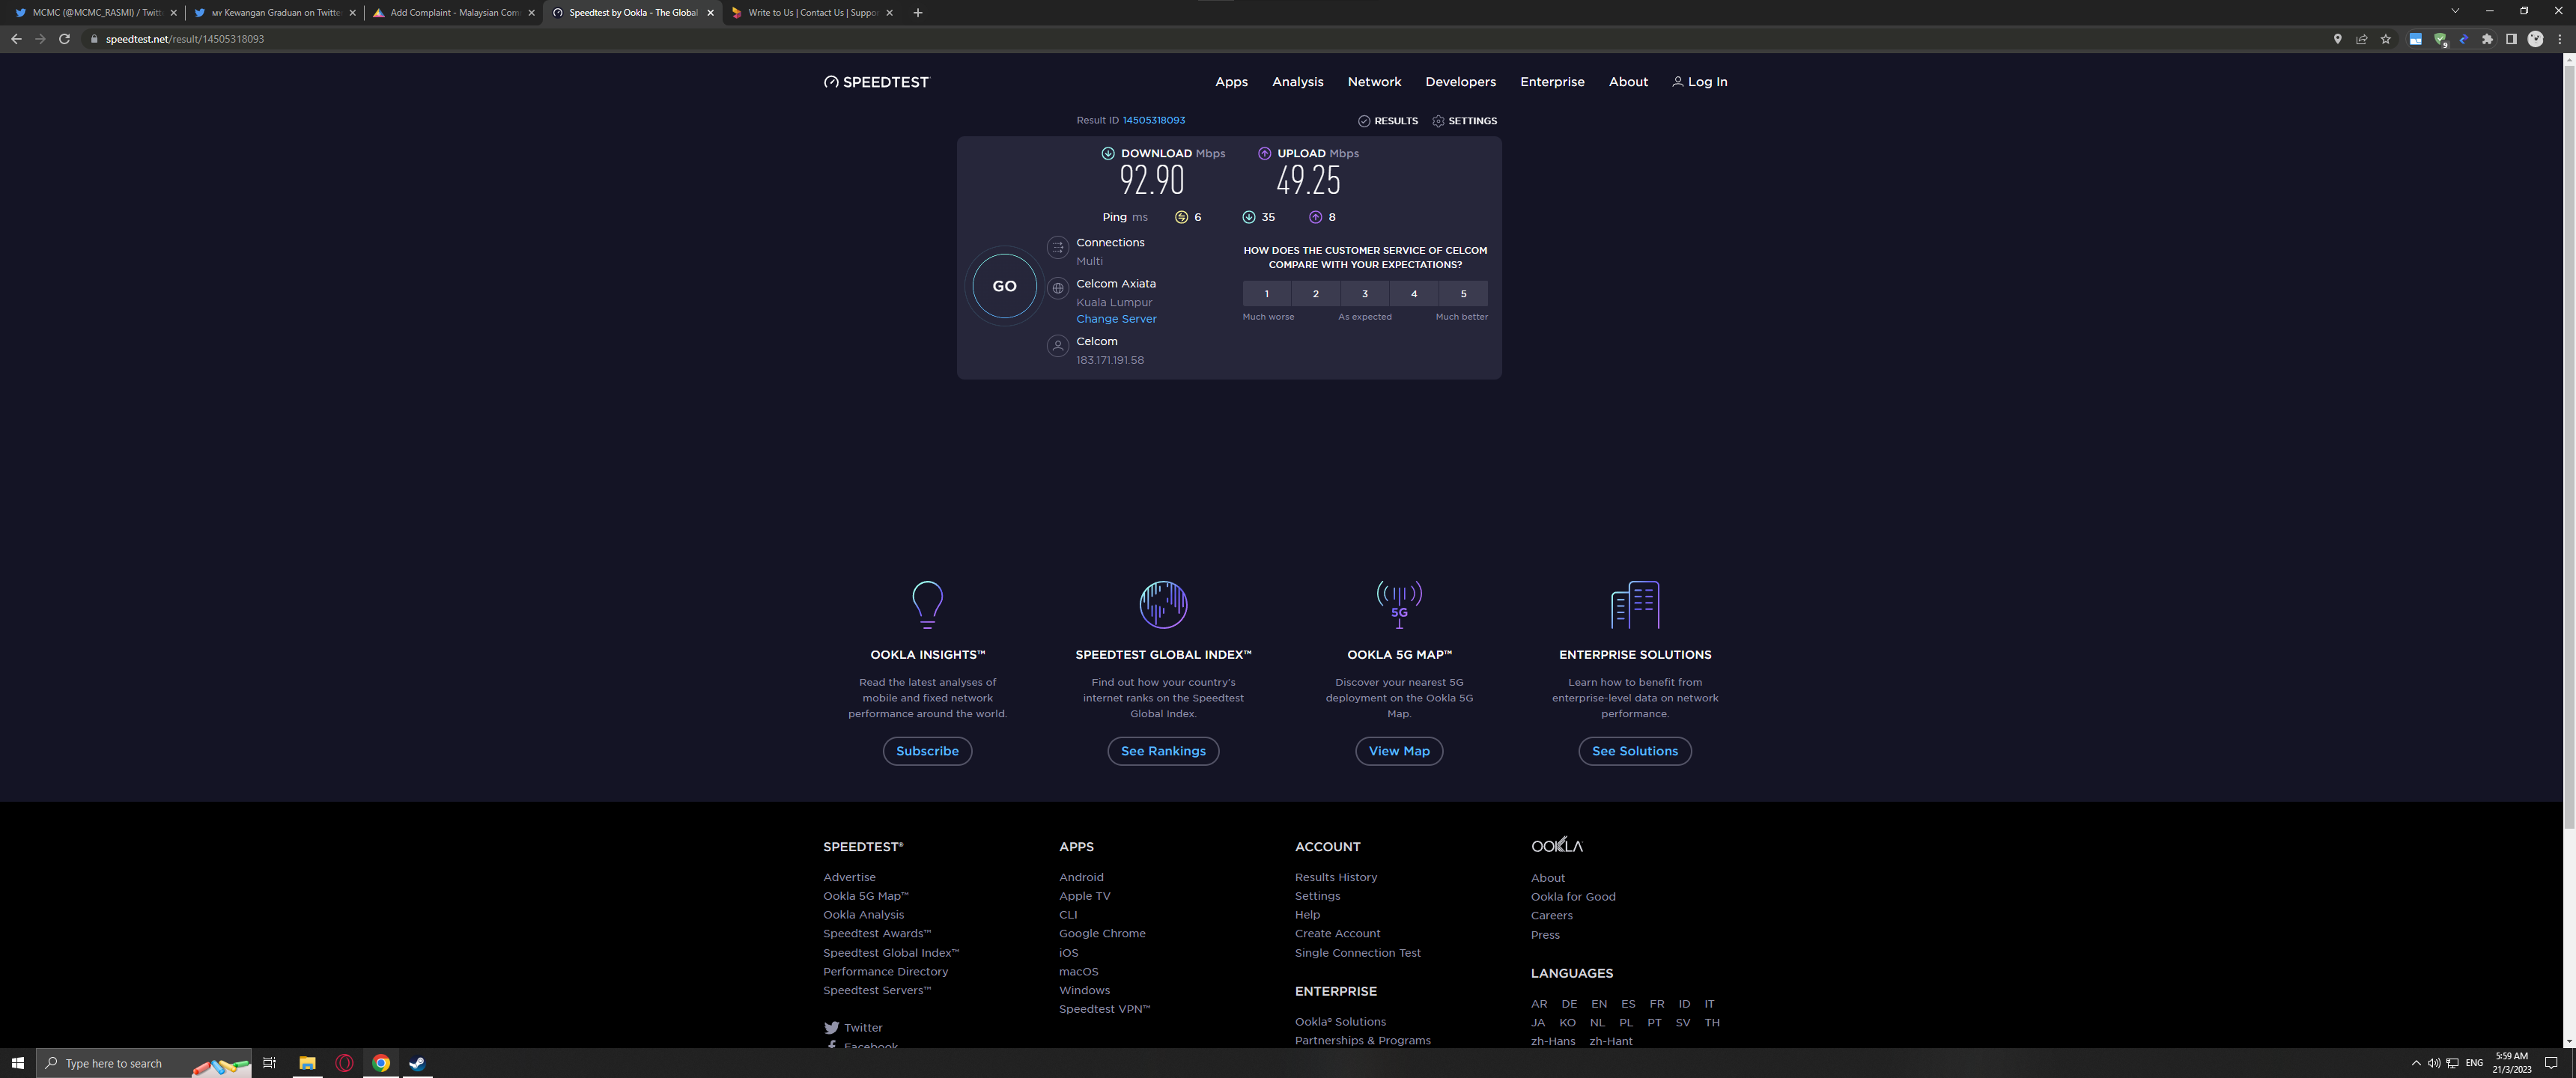Image resolution: width=2576 pixels, height=1078 pixels.
Task: Start a new test with GO button
Action: [x=1004, y=286]
